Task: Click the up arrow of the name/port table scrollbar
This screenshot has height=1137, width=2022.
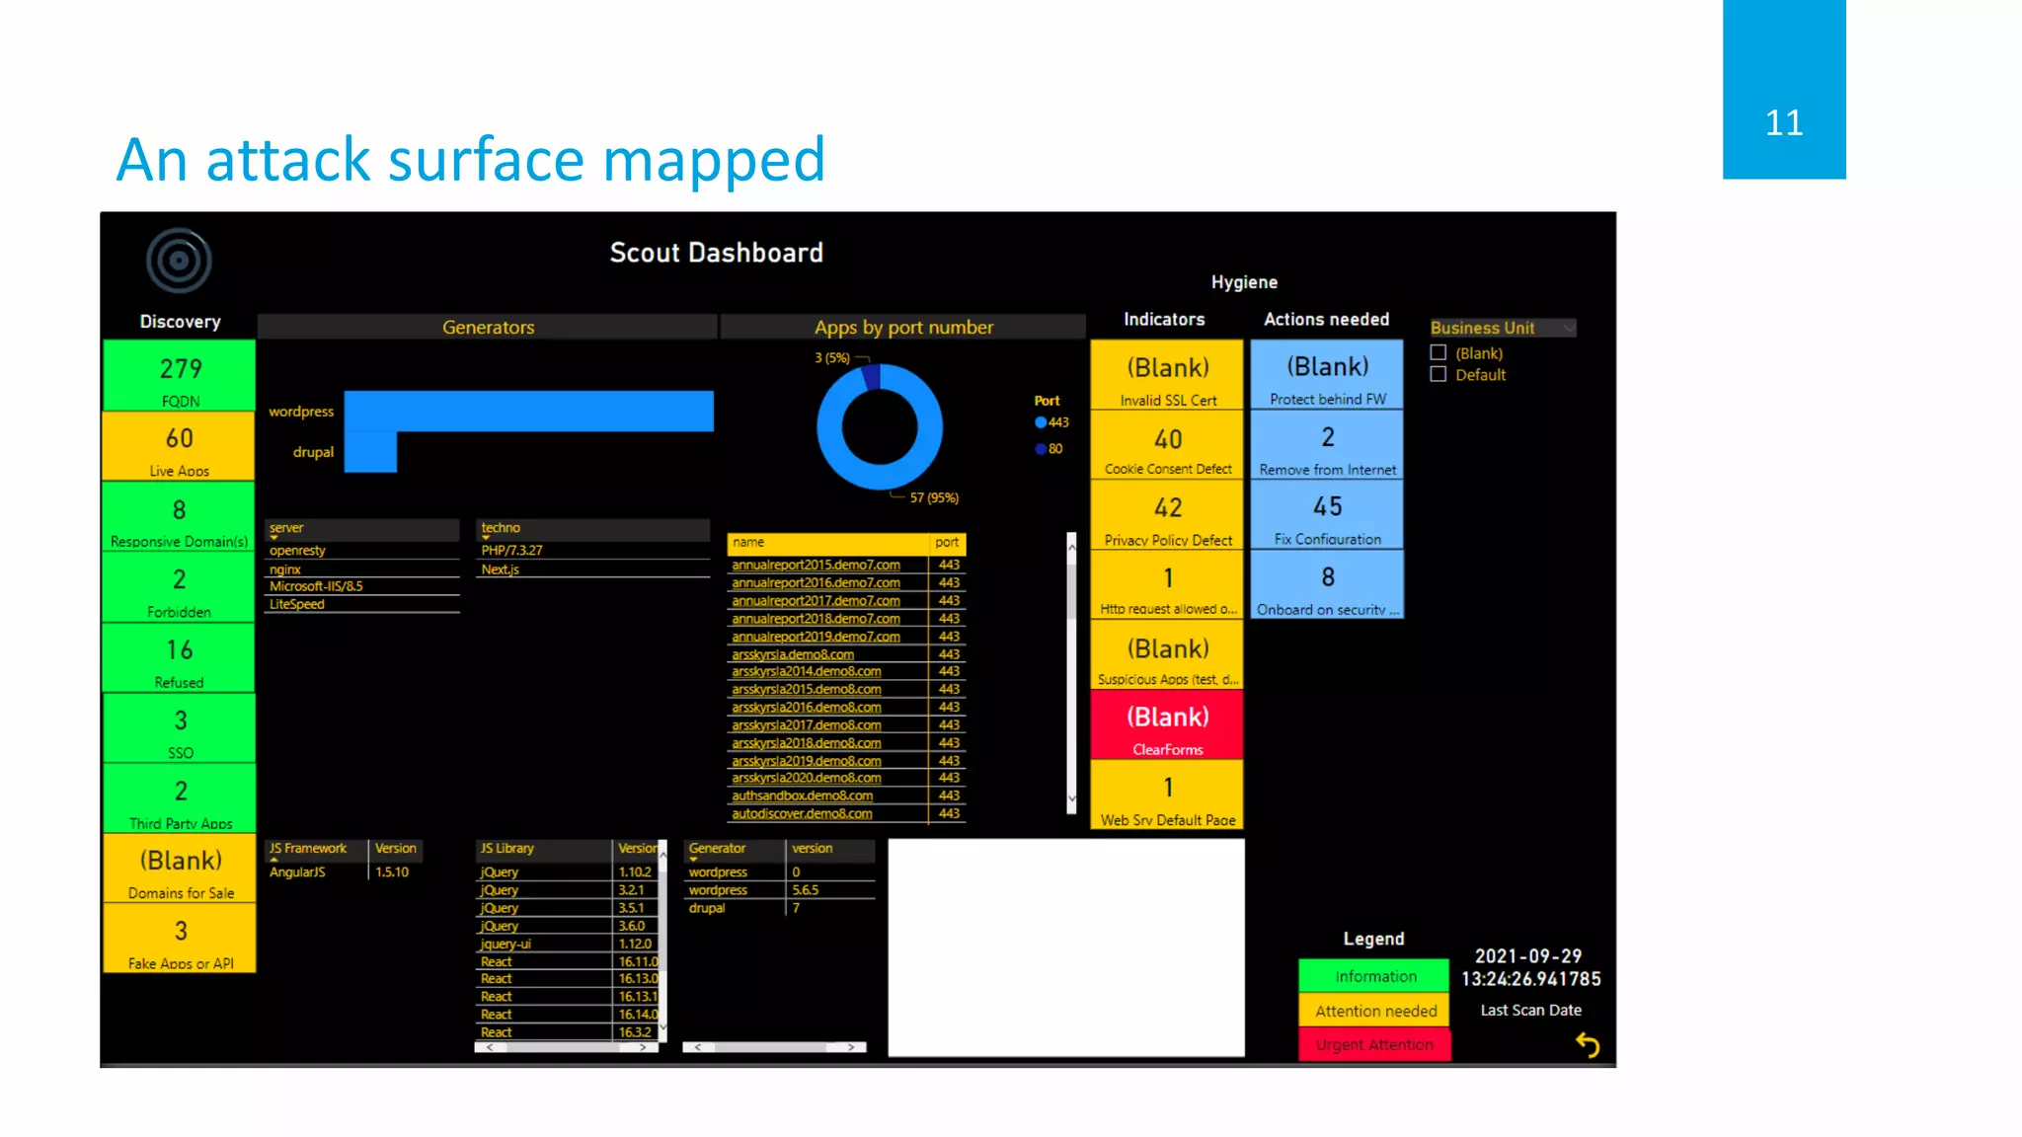Action: pos(1071,546)
